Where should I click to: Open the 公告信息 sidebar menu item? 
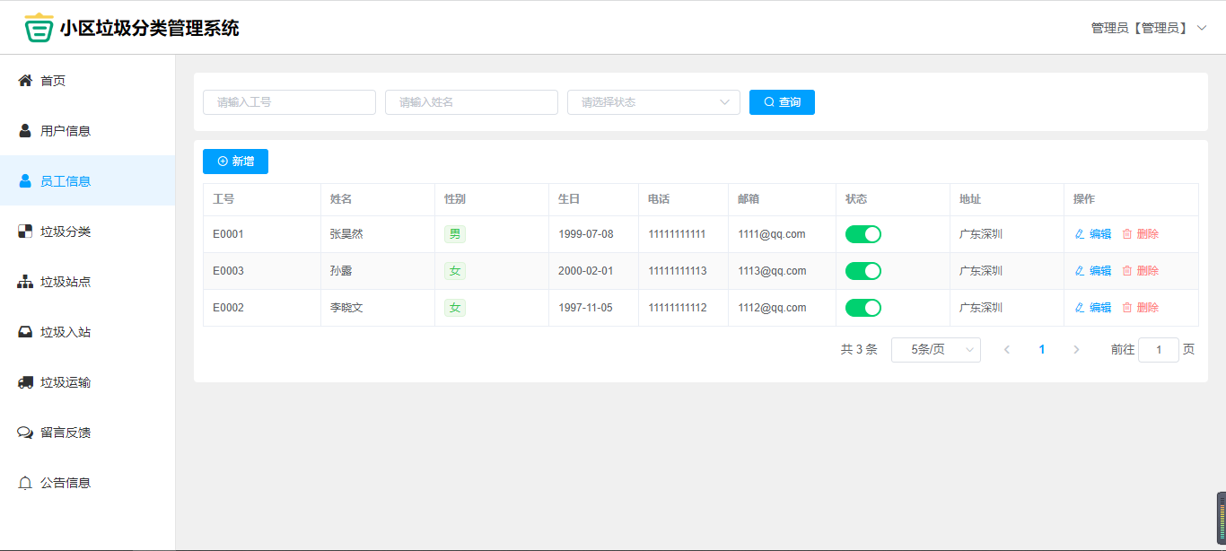(66, 483)
